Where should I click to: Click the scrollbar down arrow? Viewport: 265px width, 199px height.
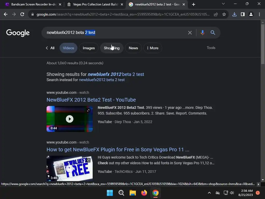[x=263, y=180]
